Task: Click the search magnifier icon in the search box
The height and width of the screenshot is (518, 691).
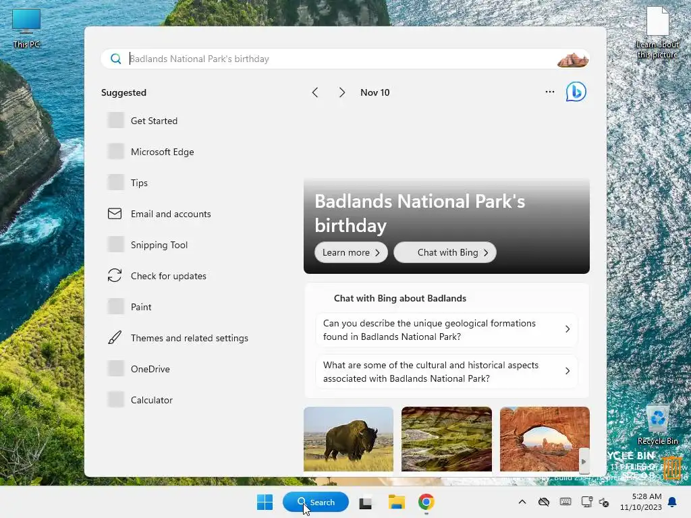Action: tap(116, 59)
